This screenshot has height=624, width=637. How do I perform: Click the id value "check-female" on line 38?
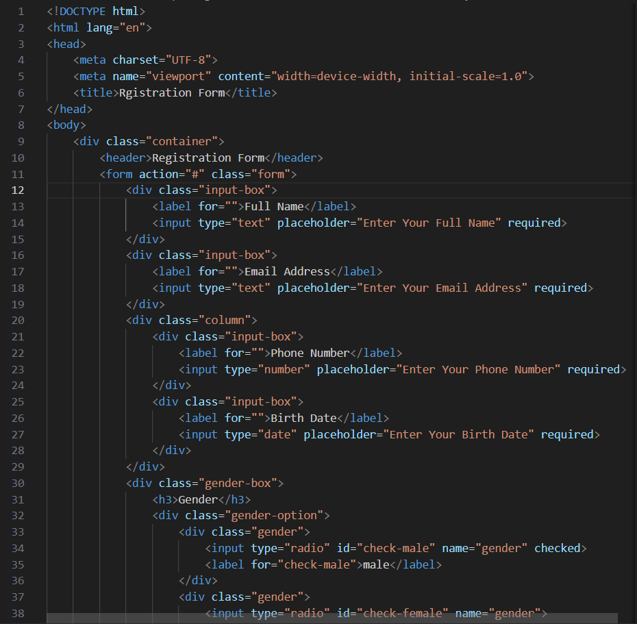[403, 613]
